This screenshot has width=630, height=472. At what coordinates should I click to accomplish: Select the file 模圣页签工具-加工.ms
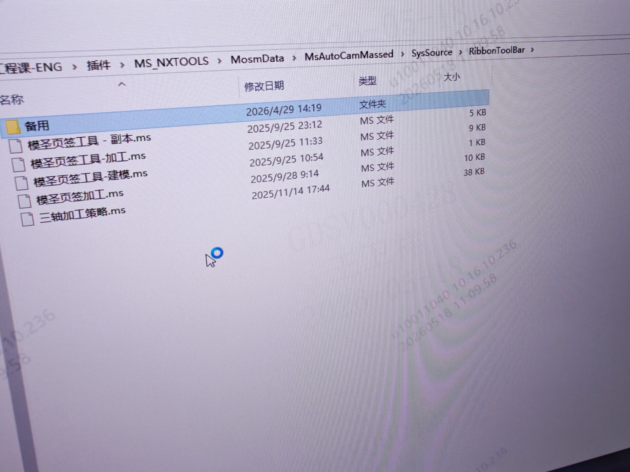coord(88,160)
